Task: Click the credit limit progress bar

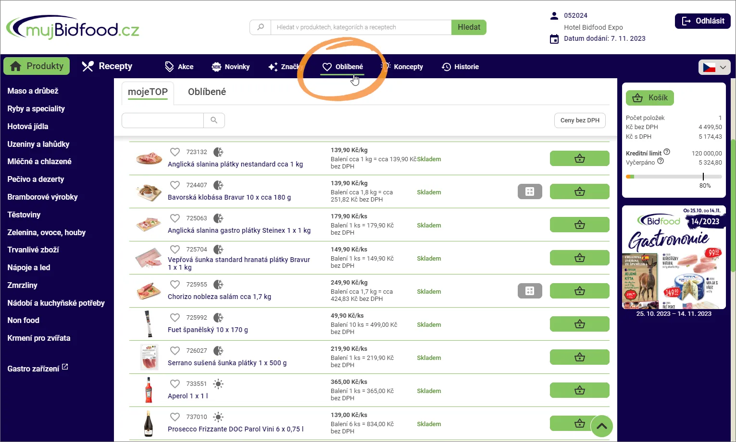Action: point(674,177)
